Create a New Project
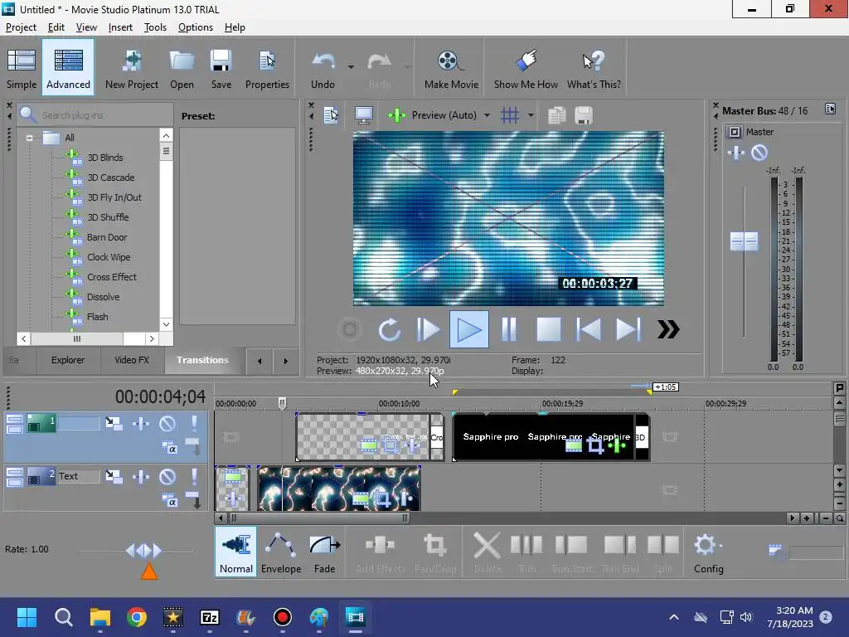 coord(132,68)
